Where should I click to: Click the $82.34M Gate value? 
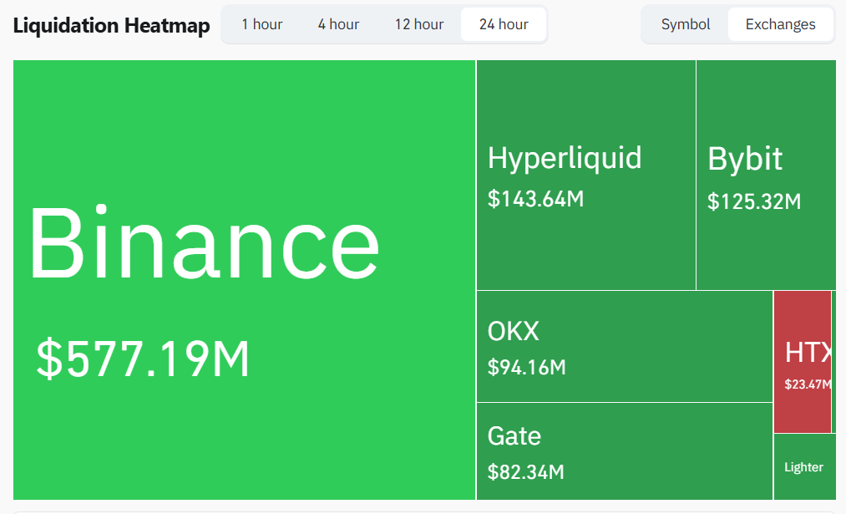point(525,472)
